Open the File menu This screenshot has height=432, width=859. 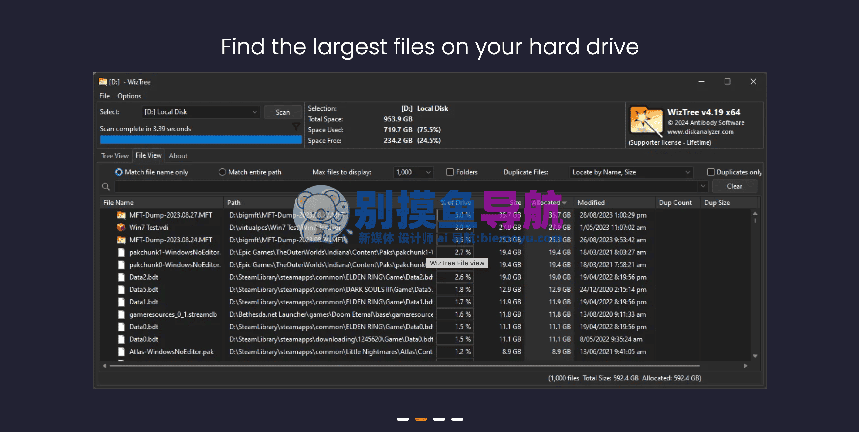click(104, 96)
